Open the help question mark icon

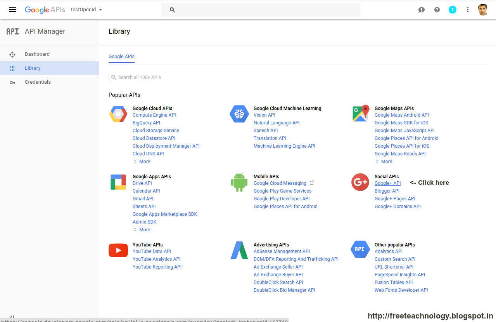[x=437, y=10]
